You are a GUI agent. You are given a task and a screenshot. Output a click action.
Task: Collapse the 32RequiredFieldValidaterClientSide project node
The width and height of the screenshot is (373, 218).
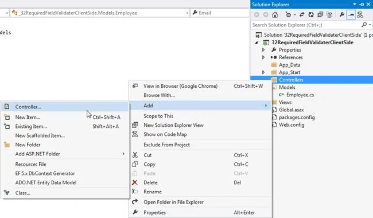[x=257, y=42]
